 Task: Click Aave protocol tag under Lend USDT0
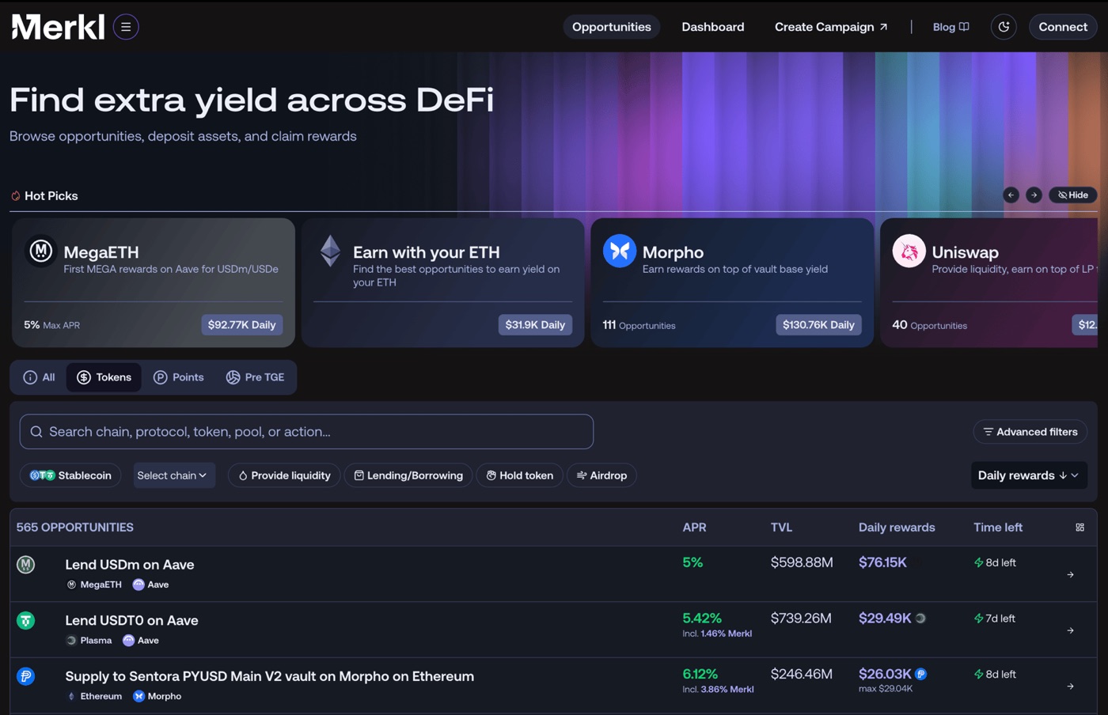coord(141,641)
